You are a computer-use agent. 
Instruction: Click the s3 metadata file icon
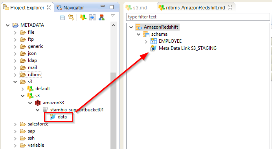pyautogui.click(x=30, y=96)
